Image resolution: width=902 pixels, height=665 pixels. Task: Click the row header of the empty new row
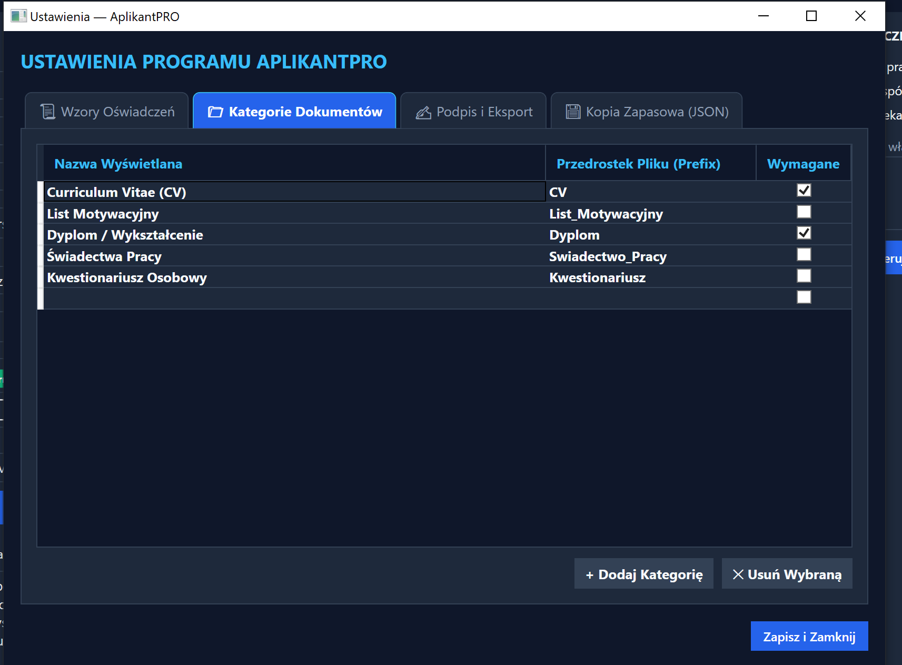click(x=41, y=299)
